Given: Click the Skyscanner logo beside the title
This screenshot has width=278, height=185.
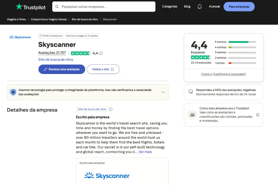Looking at the screenshot, I should pyautogui.click(x=20, y=37).
